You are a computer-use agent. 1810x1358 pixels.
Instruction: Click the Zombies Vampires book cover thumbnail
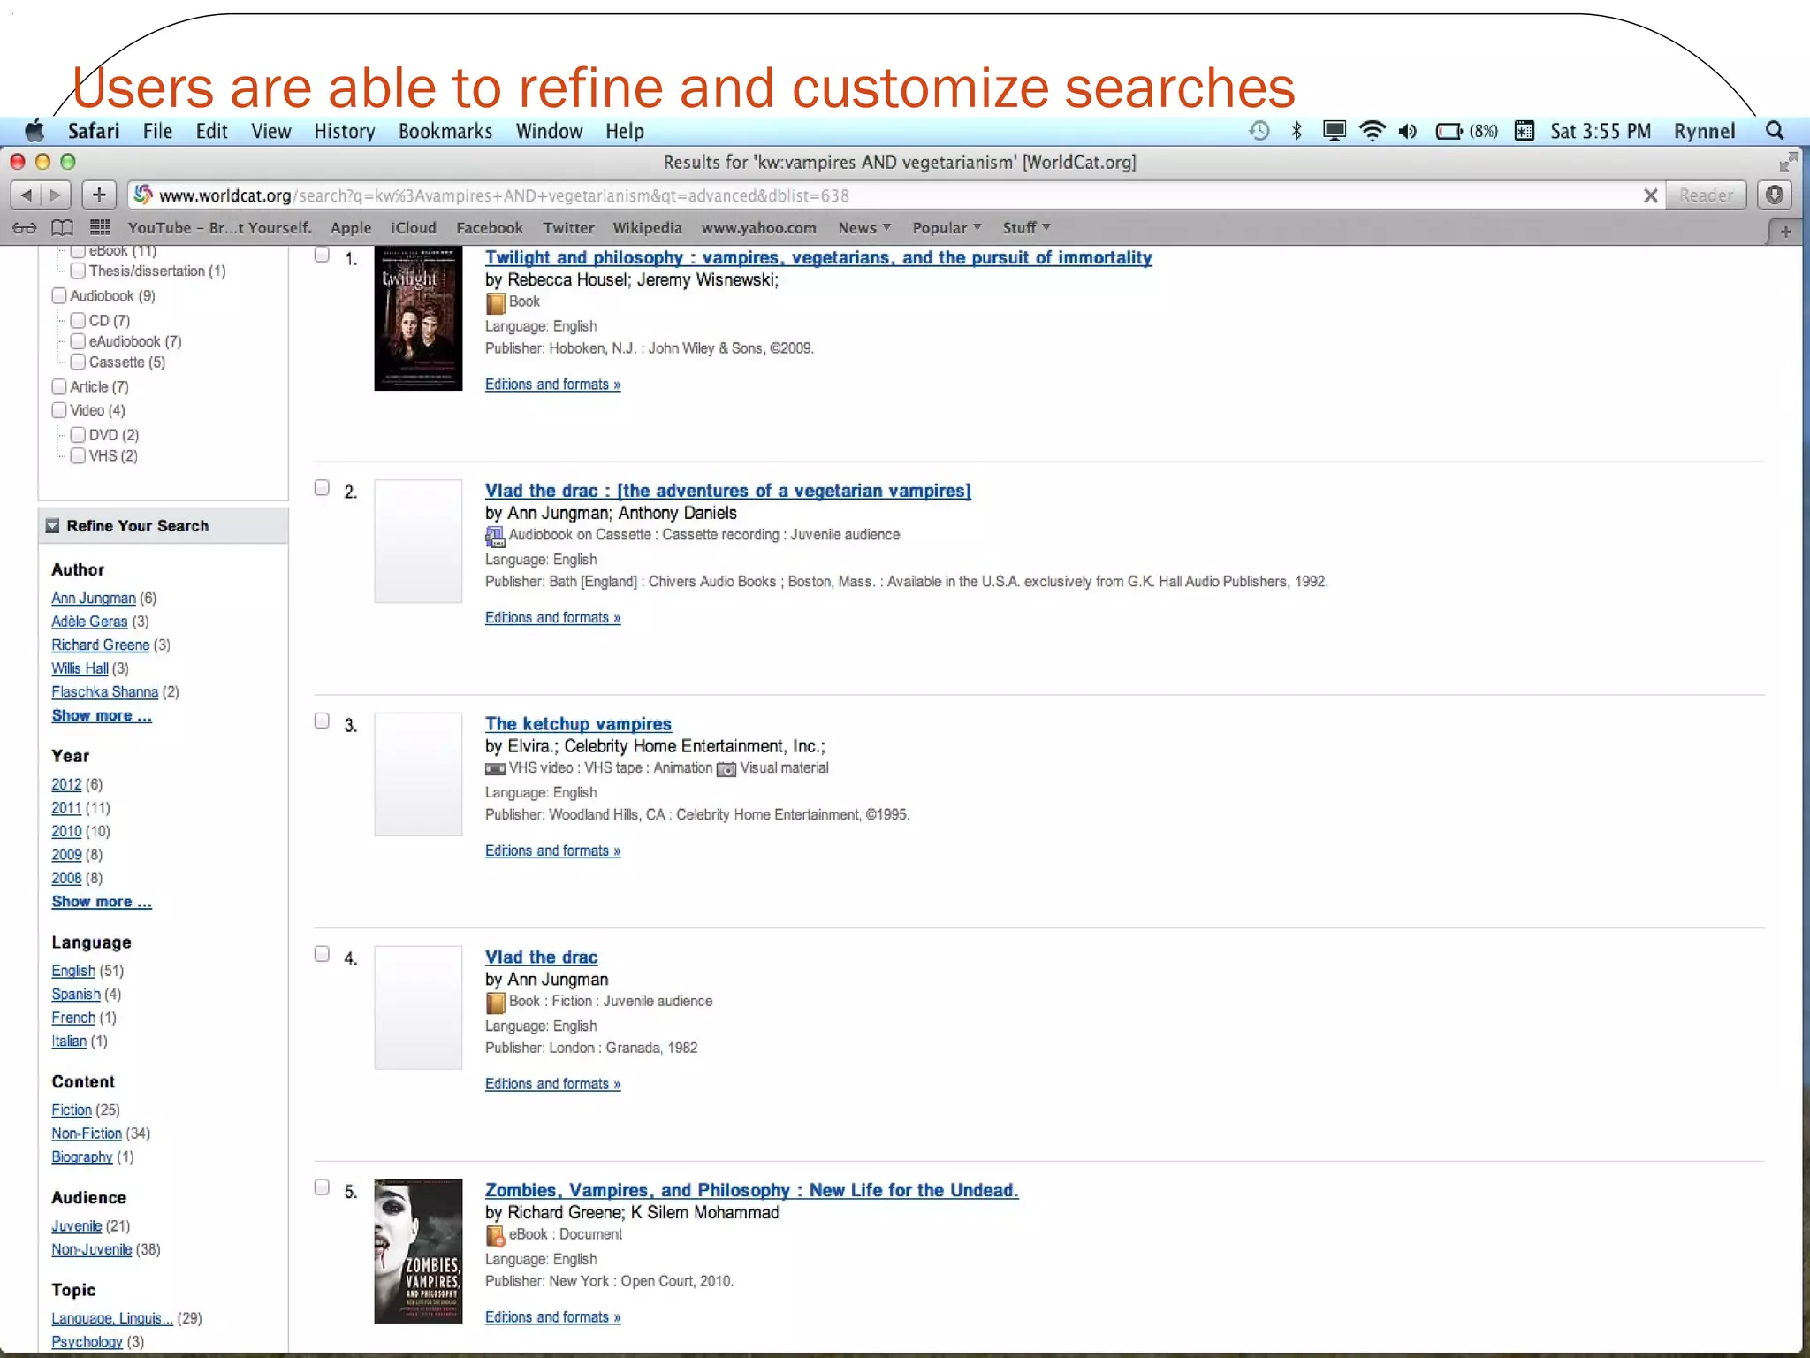click(x=418, y=1251)
